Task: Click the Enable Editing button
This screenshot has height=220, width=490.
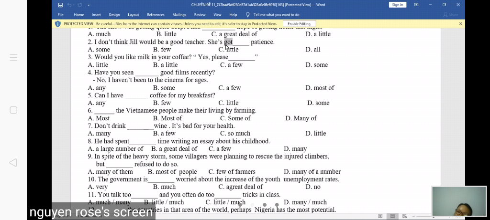Action: click(x=299, y=24)
